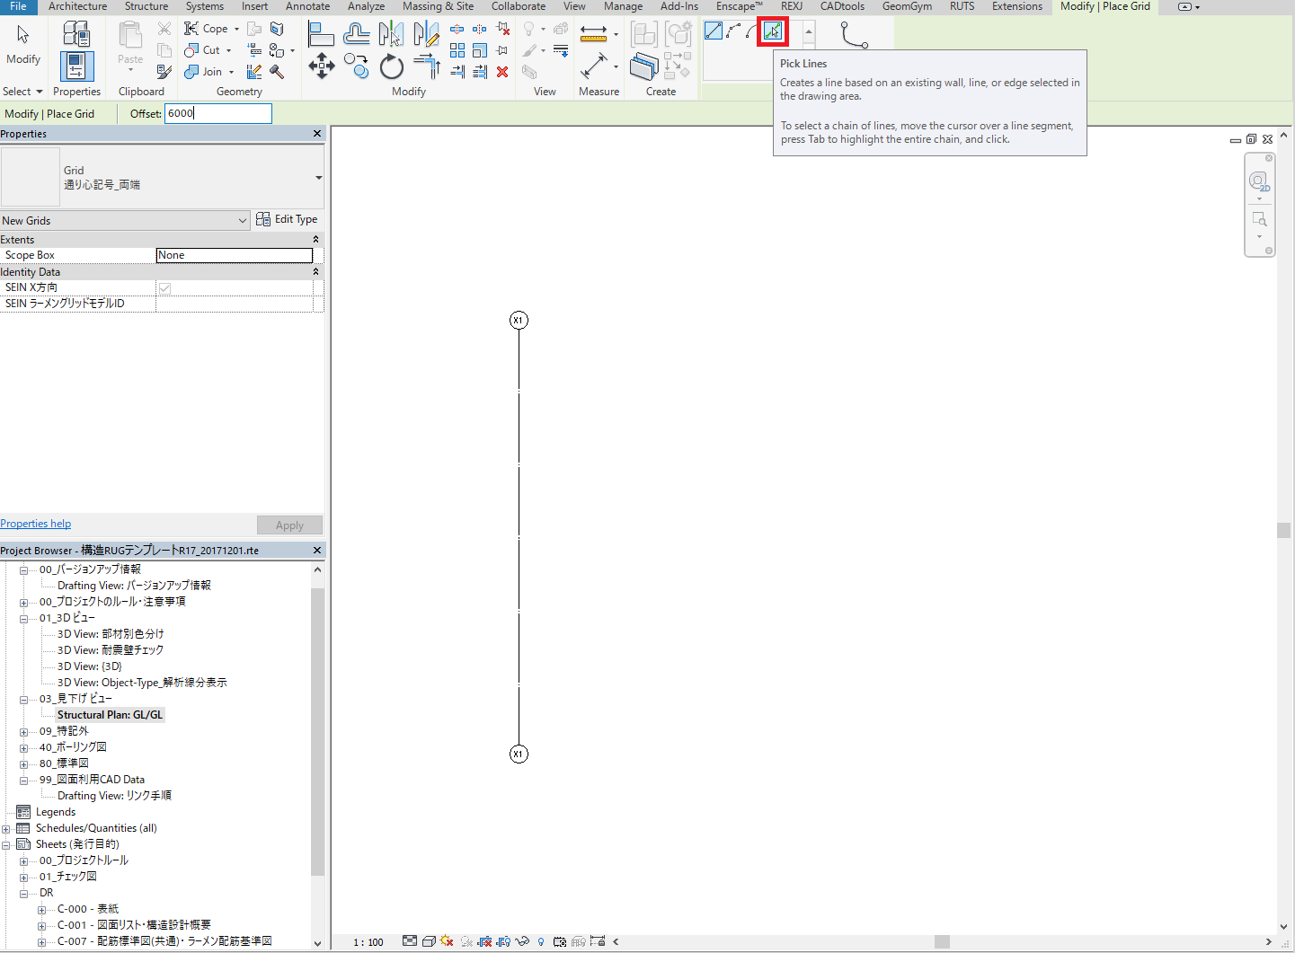
Task: Toggle the Properties palette button
Action: click(x=76, y=67)
